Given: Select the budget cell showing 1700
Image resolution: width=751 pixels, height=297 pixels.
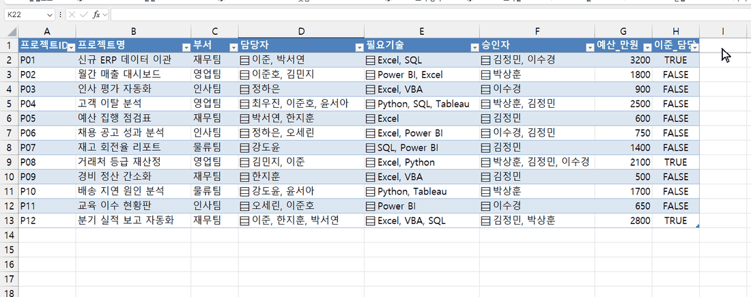Looking at the screenshot, I should click(623, 192).
